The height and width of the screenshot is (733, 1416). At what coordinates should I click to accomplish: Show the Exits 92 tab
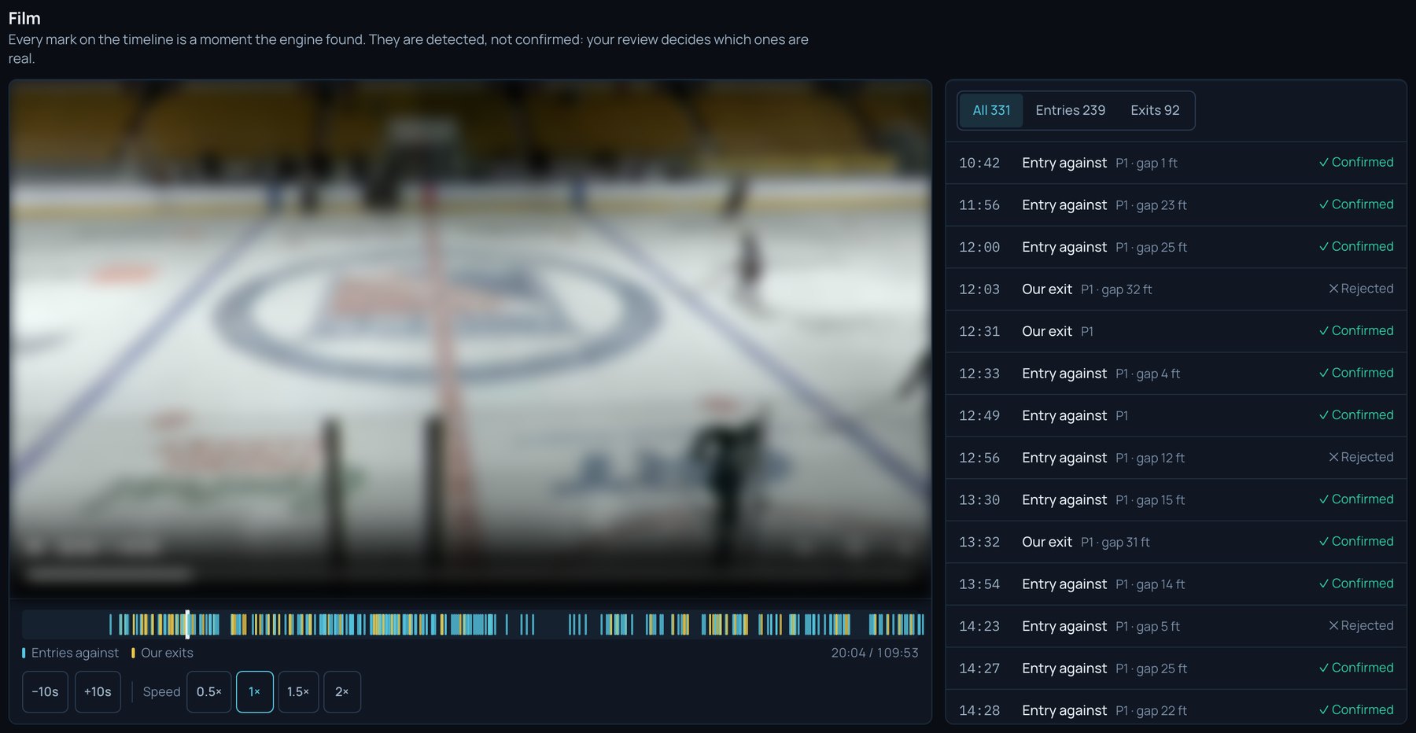tap(1155, 111)
